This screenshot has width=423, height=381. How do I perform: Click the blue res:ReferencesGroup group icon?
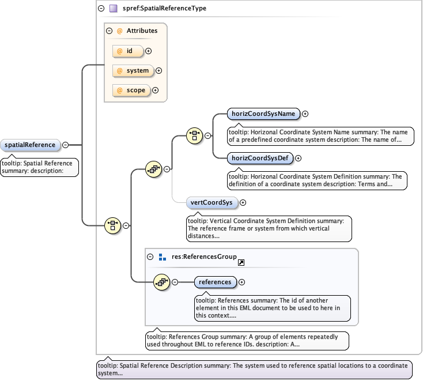[162, 257]
